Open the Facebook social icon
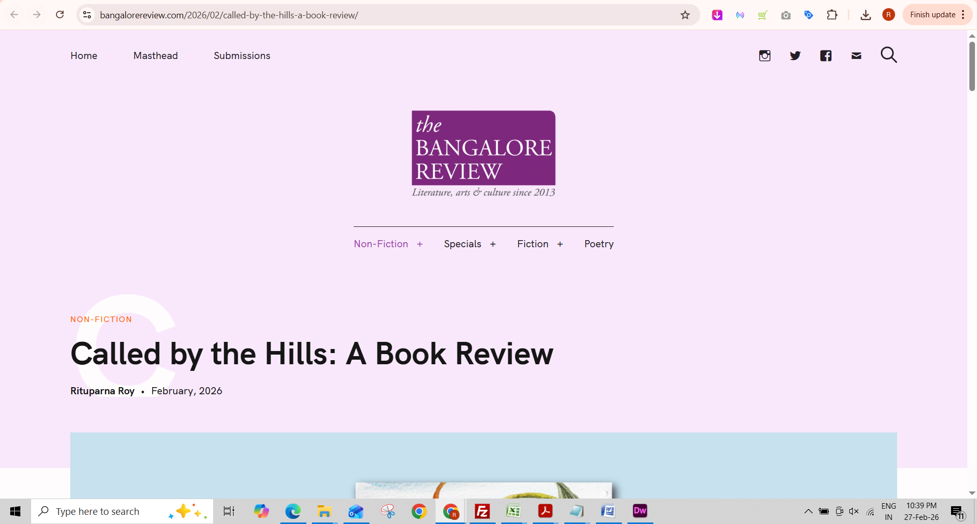The image size is (977, 524). click(825, 55)
